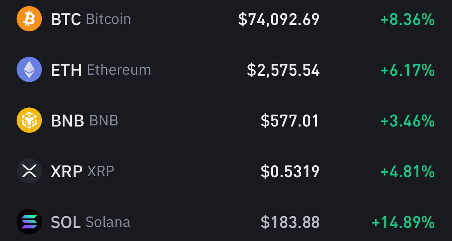Image resolution: width=452 pixels, height=241 pixels.
Task: Open the ETH ticker symbol
Action: 66,70
